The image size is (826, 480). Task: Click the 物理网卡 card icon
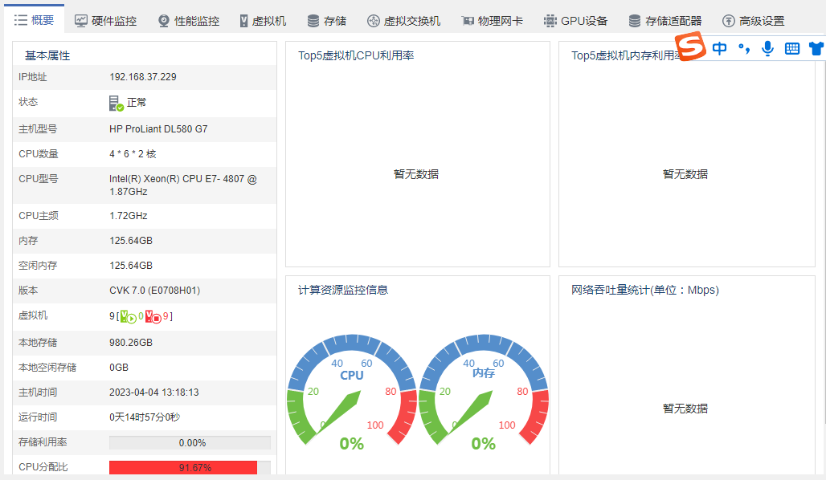tap(468, 21)
